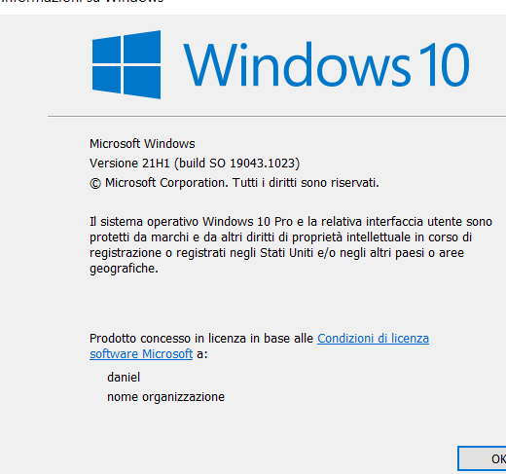The width and height of the screenshot is (506, 474).
Task: Click "Versione 21H1 (build SO 19043.1023)" text
Action: (x=195, y=164)
